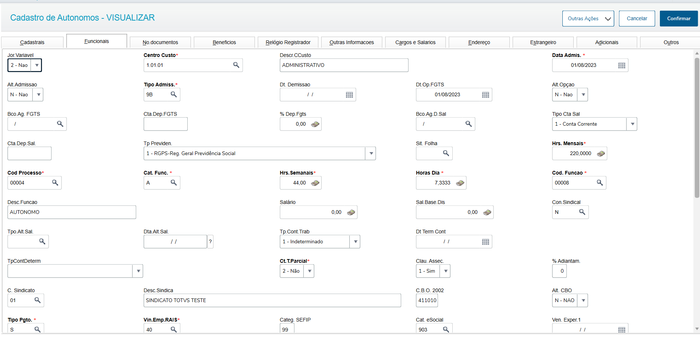Image resolution: width=700 pixels, height=337 pixels.
Task: Click the Hrs. Mensais calculator icon
Action: click(601, 154)
